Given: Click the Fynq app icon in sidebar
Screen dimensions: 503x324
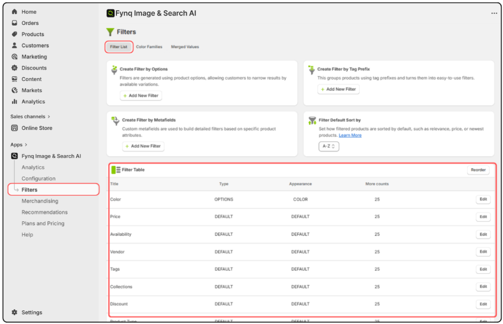Looking at the screenshot, I should pyautogui.click(x=14, y=156).
